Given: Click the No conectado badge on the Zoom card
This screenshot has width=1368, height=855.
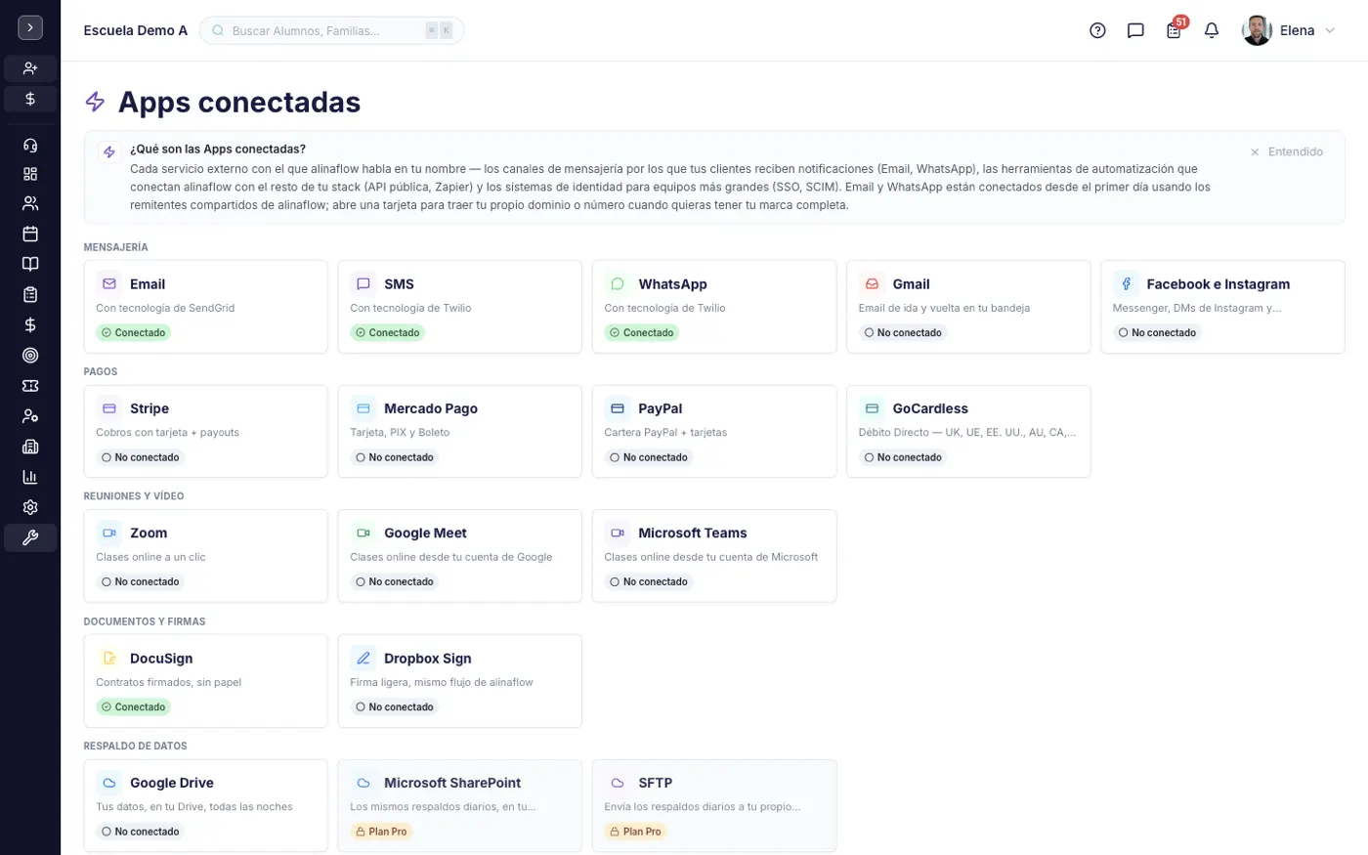Looking at the screenshot, I should [141, 581].
